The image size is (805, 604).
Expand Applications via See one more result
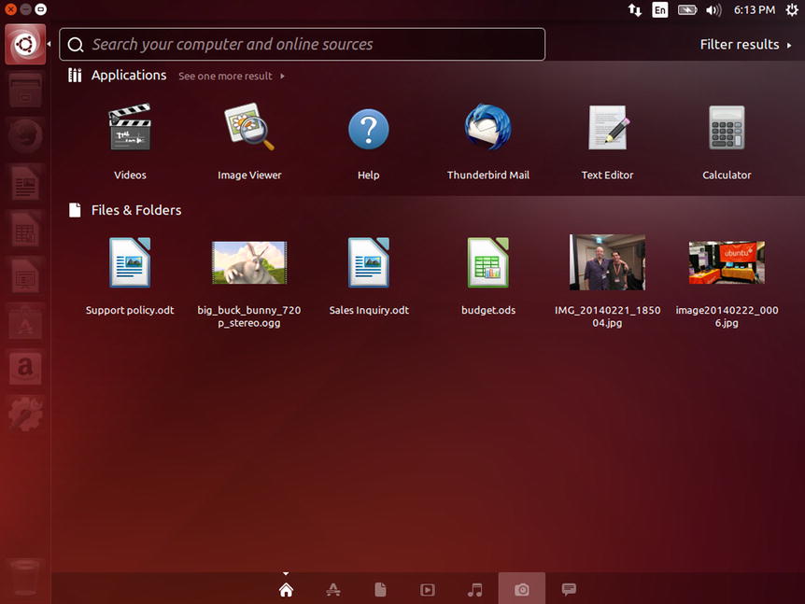click(231, 77)
